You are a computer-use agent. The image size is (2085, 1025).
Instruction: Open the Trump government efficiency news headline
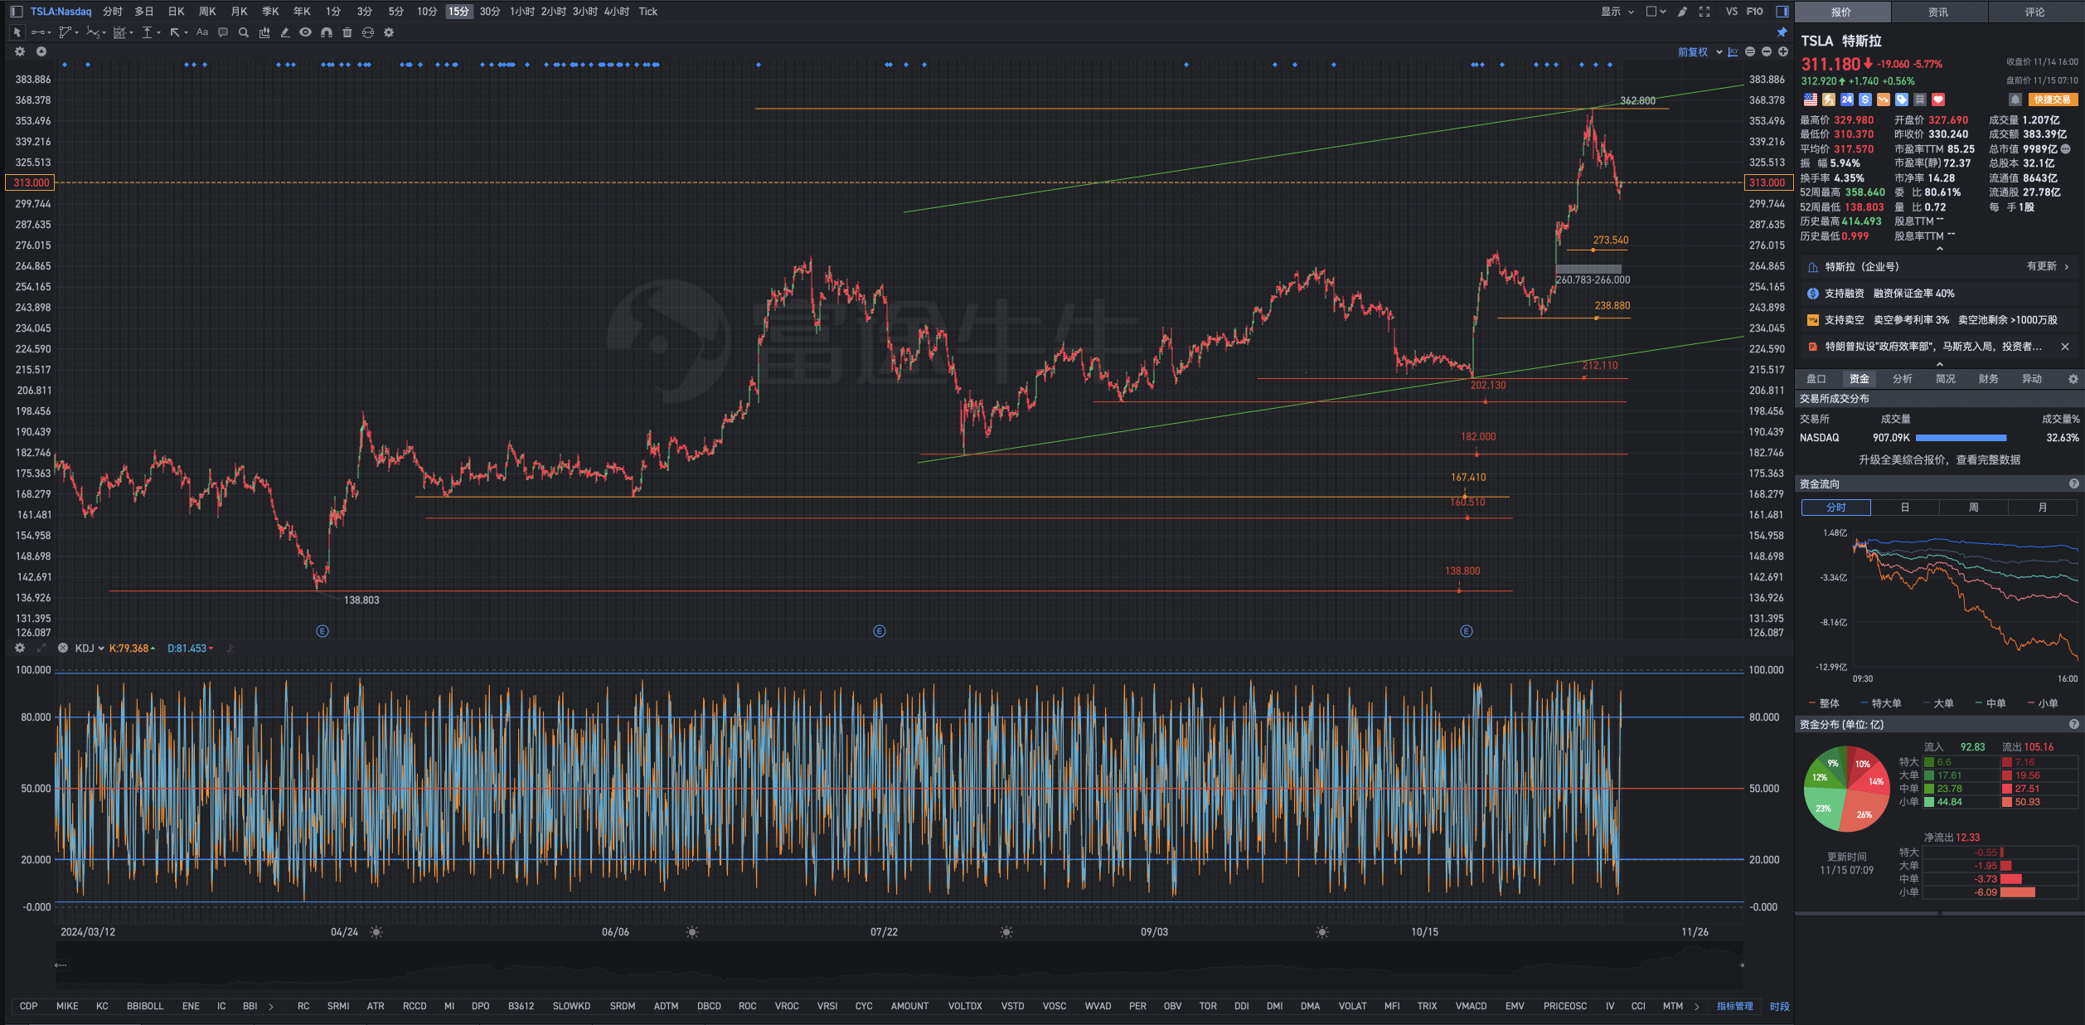pos(1933,347)
